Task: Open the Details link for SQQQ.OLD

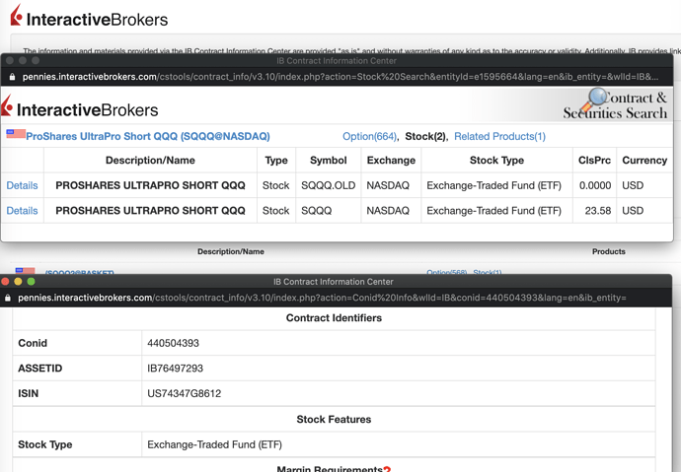Action: tap(22, 185)
